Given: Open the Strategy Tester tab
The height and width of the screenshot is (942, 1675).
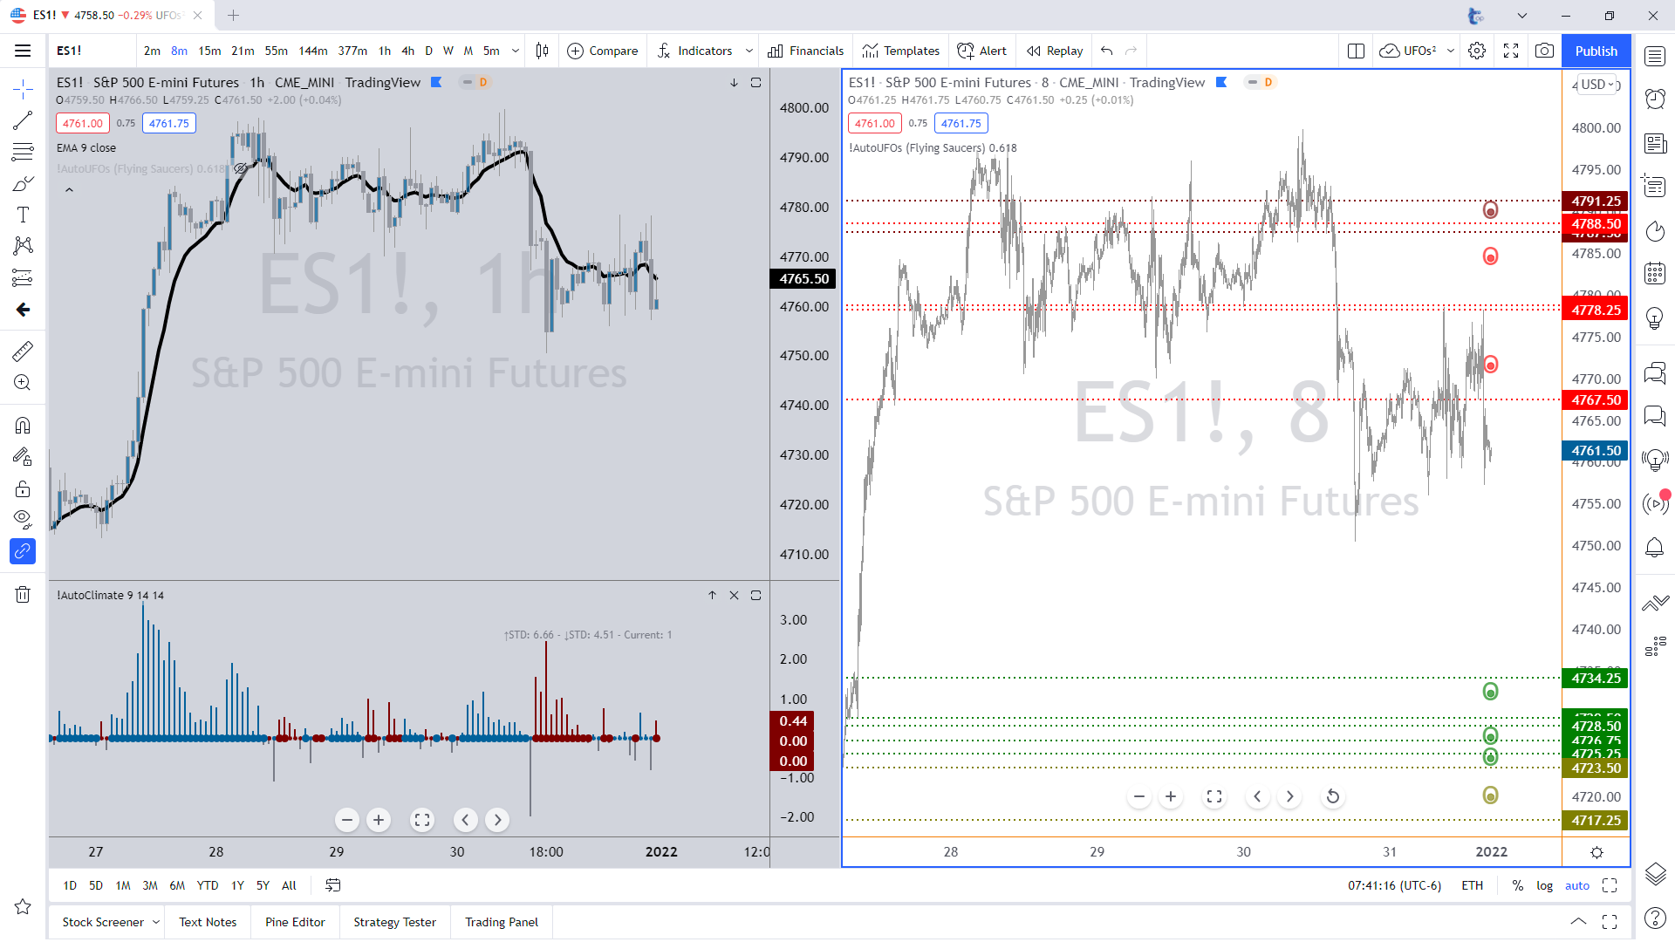Looking at the screenshot, I should coord(394,922).
